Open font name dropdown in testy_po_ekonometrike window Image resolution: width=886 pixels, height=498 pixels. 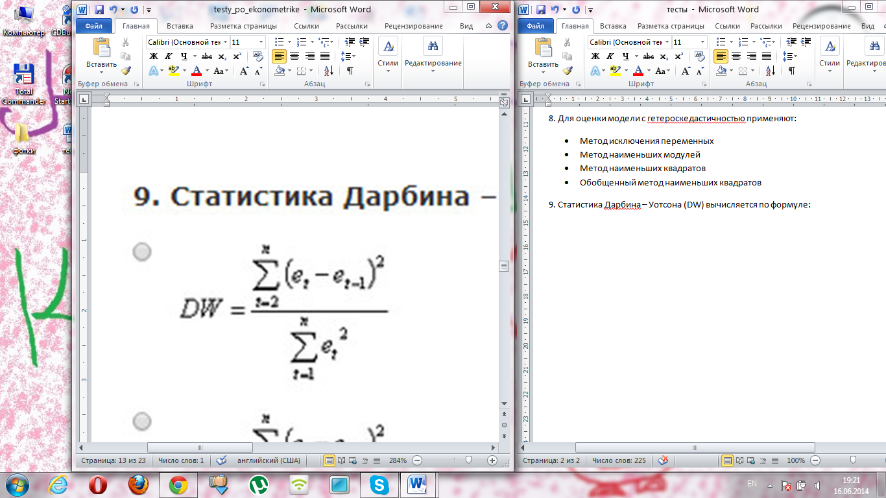(226, 42)
